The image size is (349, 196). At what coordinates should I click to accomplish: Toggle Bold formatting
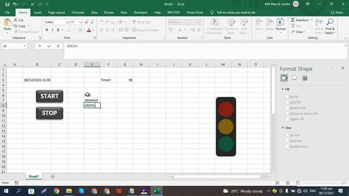point(47,30)
